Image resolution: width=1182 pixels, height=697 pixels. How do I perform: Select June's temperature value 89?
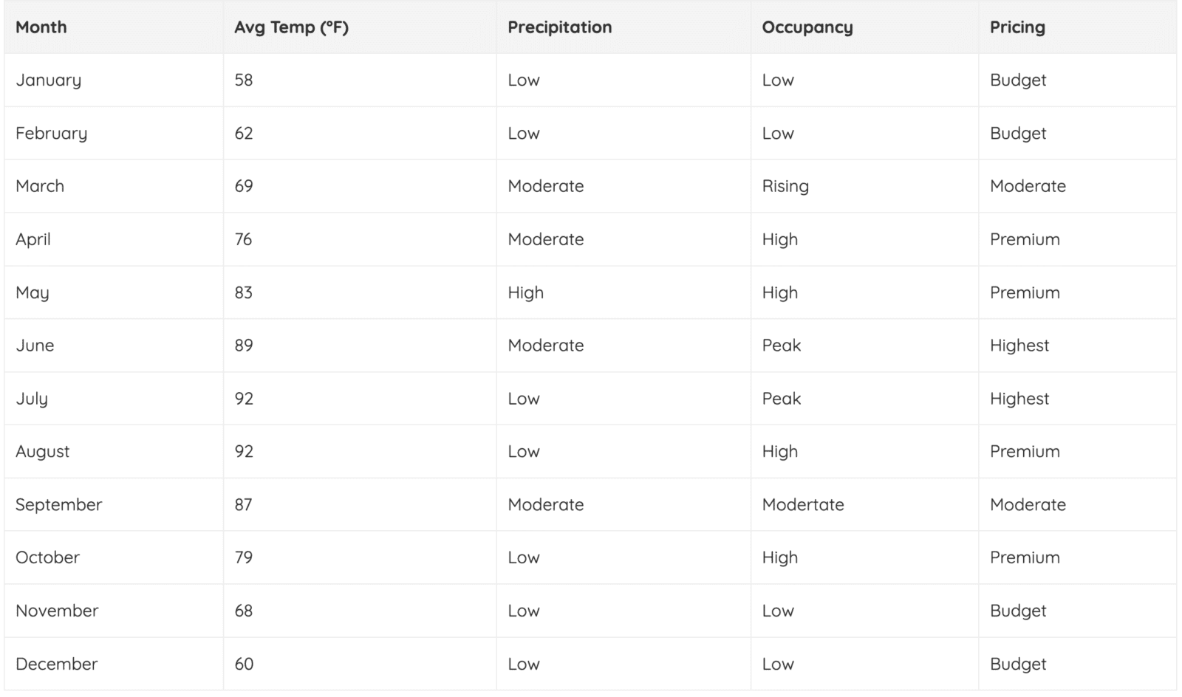244,346
